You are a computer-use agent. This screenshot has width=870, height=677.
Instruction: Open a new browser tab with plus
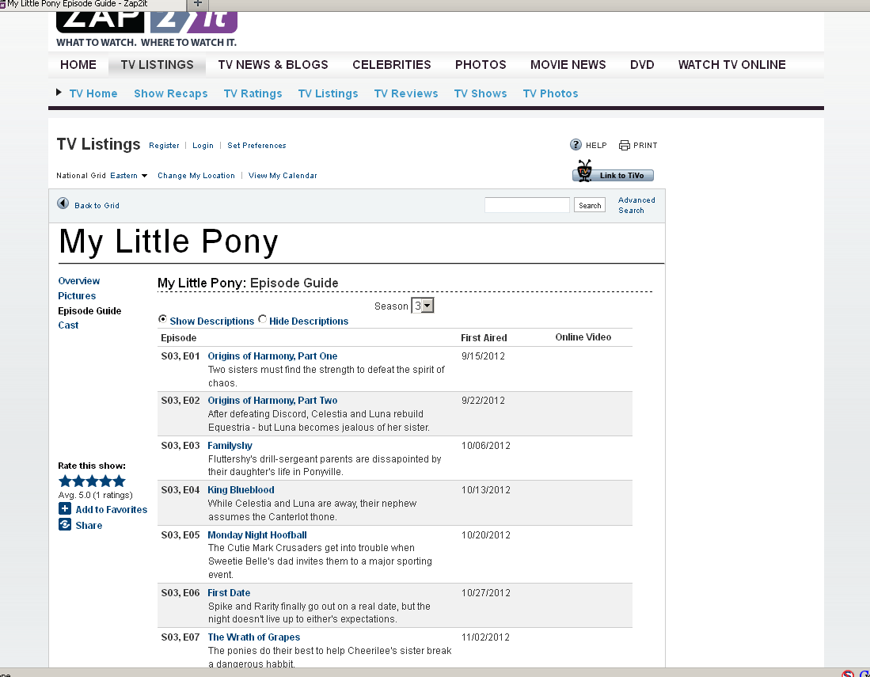click(x=198, y=4)
